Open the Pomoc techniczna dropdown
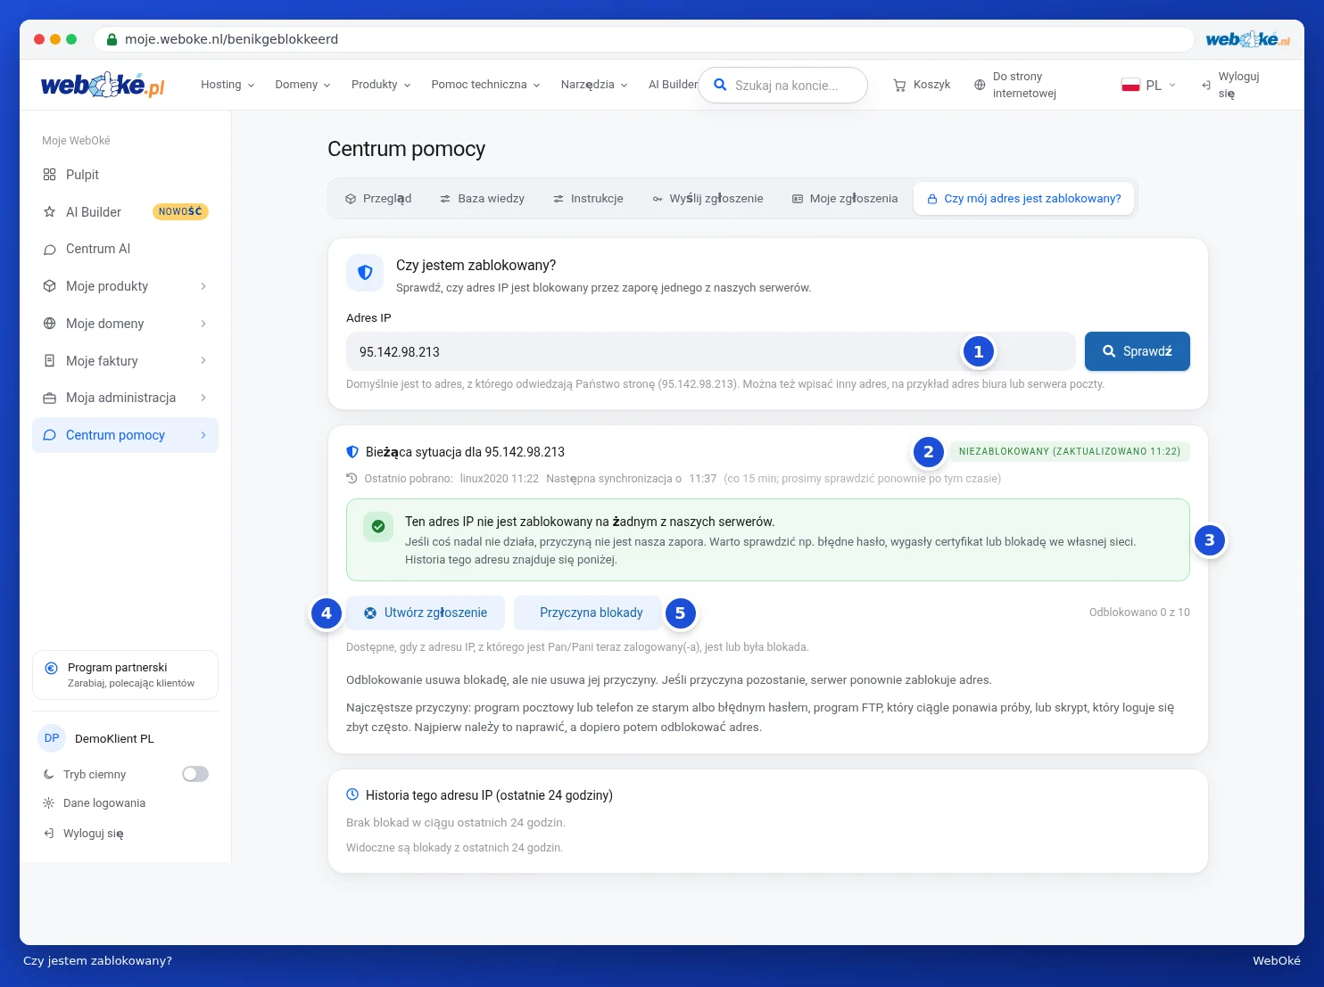The width and height of the screenshot is (1324, 987). (485, 85)
